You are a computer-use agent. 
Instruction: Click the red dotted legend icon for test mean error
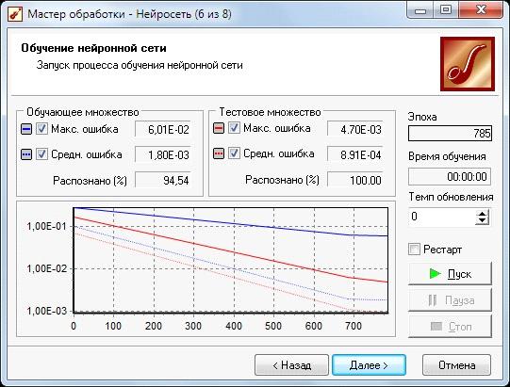219,153
